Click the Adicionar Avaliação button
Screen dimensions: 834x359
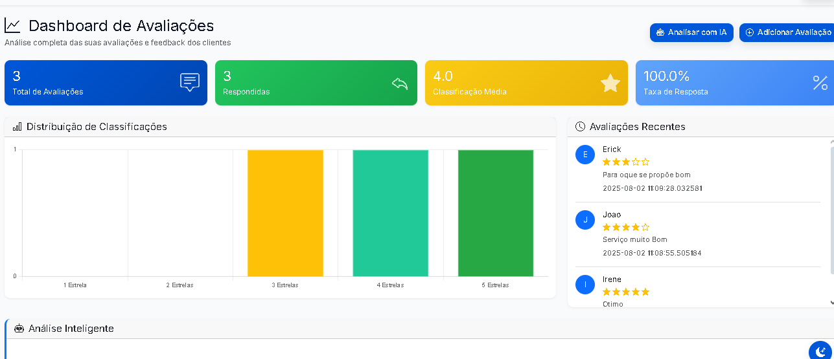(787, 32)
